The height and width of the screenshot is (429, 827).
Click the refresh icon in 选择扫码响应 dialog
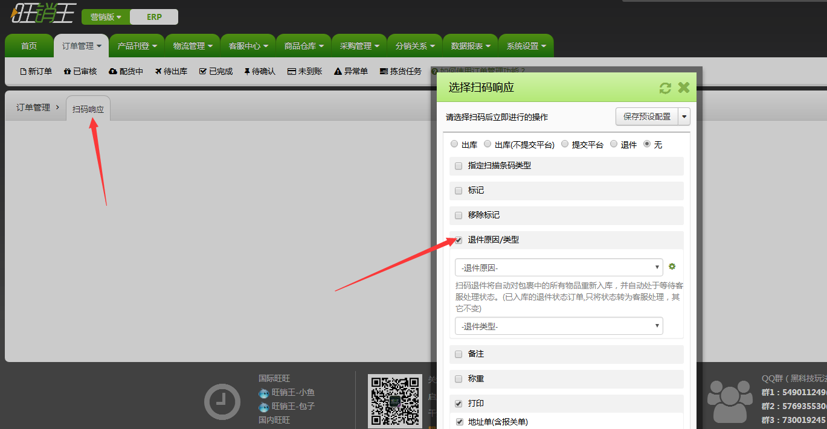click(665, 88)
